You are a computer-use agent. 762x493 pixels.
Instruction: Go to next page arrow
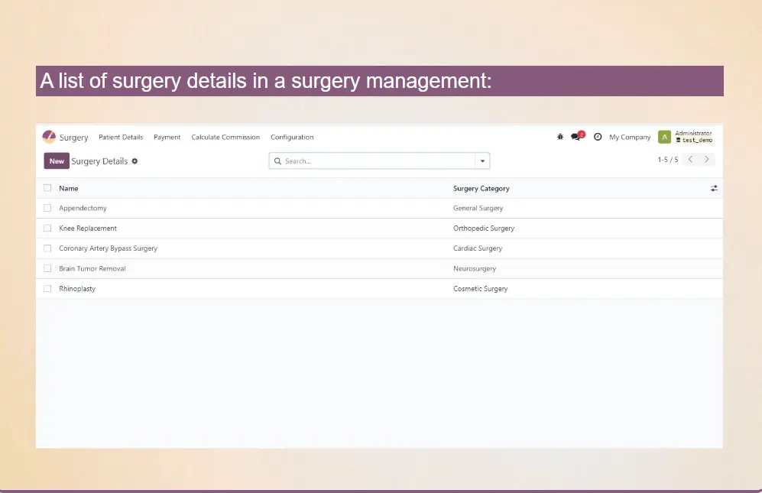click(707, 160)
